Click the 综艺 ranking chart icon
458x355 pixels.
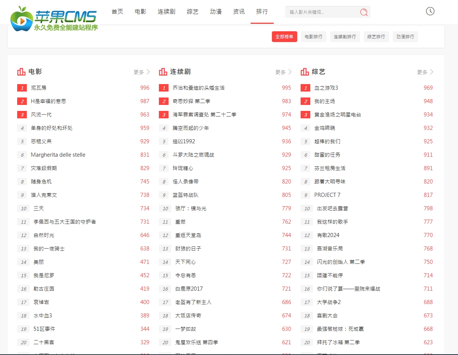point(305,72)
